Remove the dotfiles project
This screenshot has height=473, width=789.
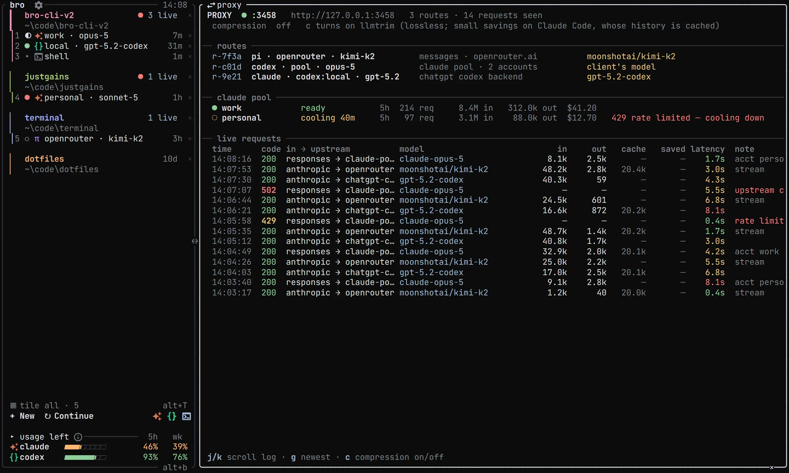tap(190, 159)
